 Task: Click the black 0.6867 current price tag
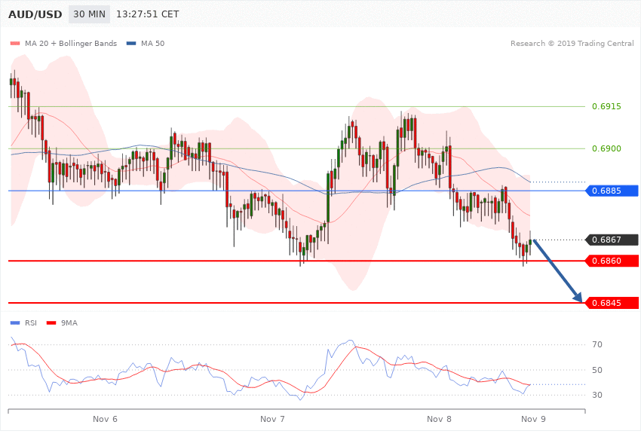(x=612, y=240)
